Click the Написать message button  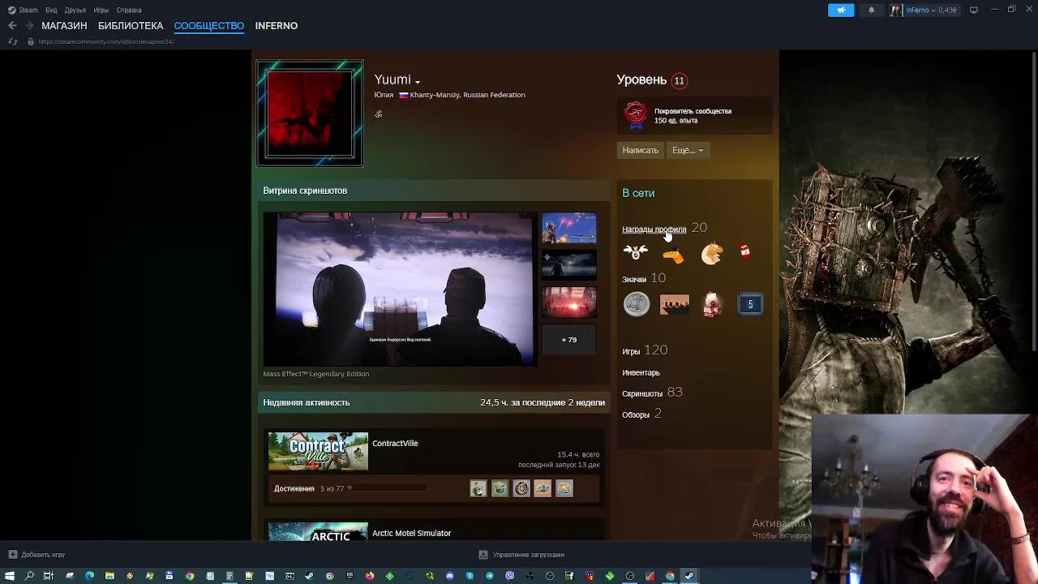[640, 150]
